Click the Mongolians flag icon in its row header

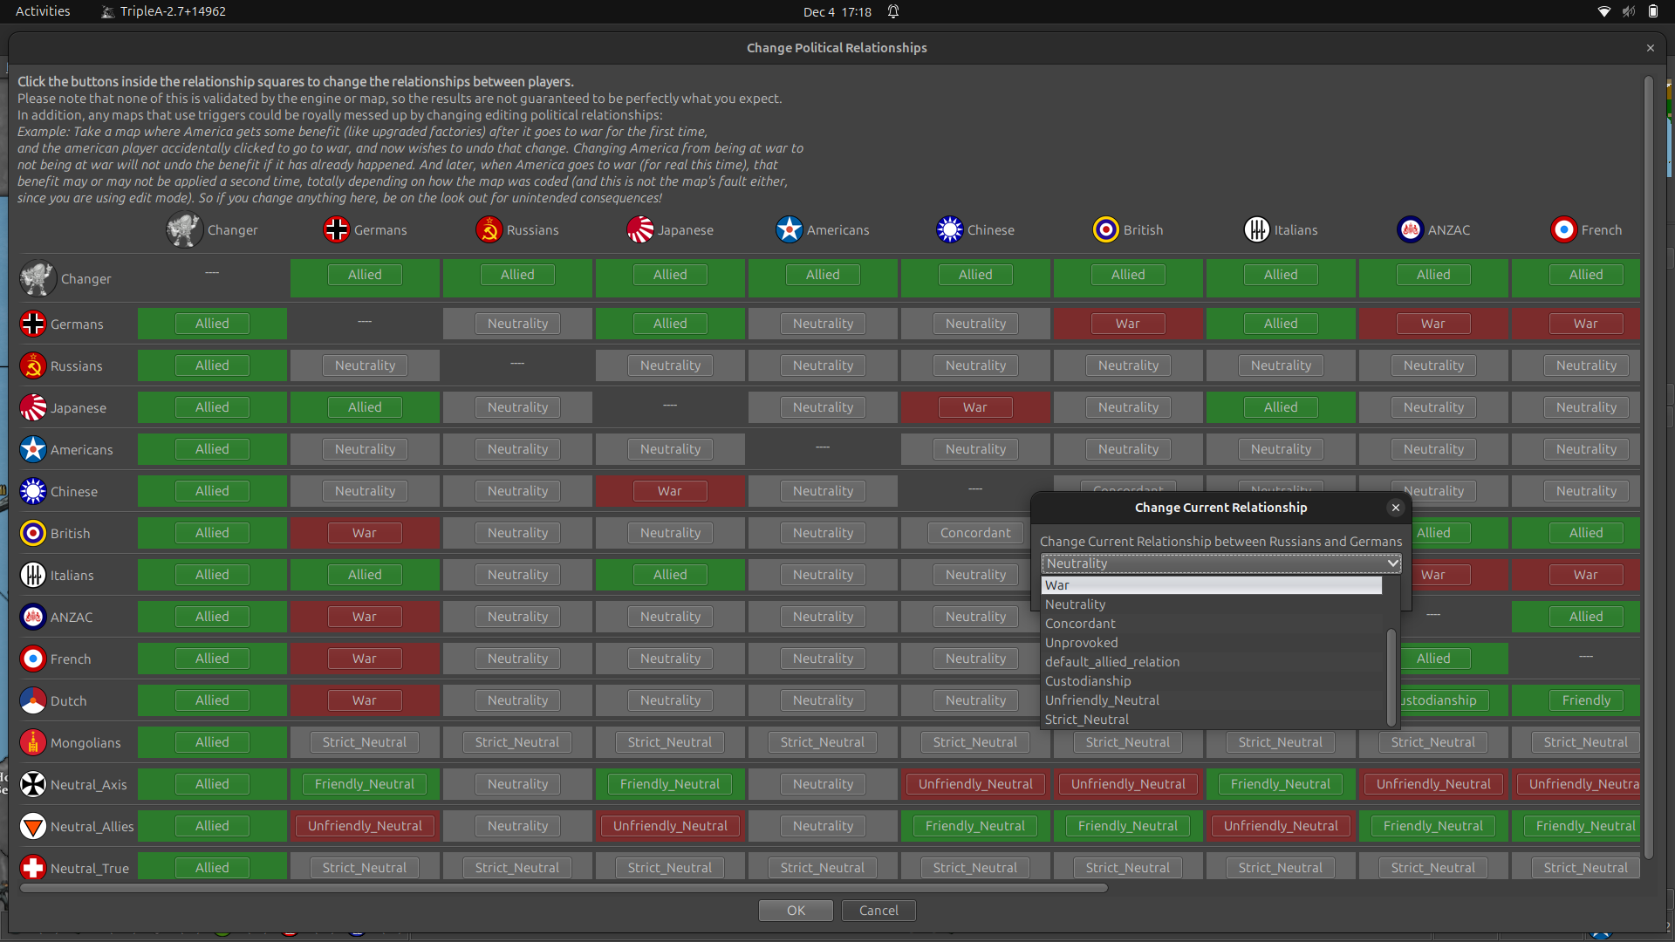(x=32, y=742)
